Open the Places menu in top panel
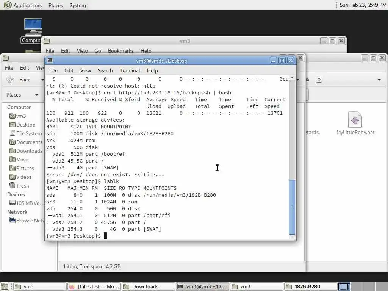The width and height of the screenshot is (388, 291). pyautogui.click(x=56, y=5)
